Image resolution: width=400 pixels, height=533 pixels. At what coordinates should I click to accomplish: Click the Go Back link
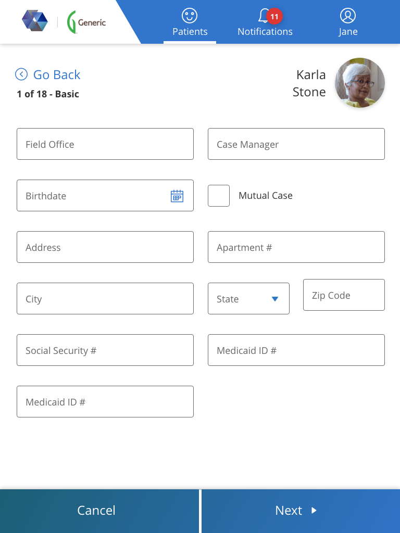tap(48, 74)
